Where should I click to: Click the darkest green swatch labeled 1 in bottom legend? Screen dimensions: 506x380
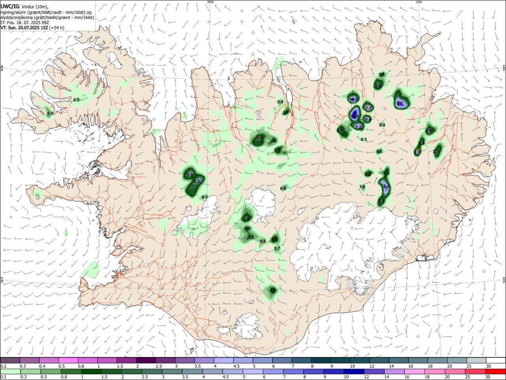[91, 372]
